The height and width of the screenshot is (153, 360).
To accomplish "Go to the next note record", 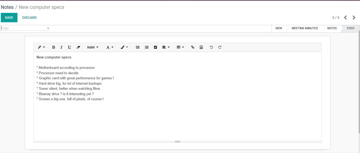I will pos(354,18).
